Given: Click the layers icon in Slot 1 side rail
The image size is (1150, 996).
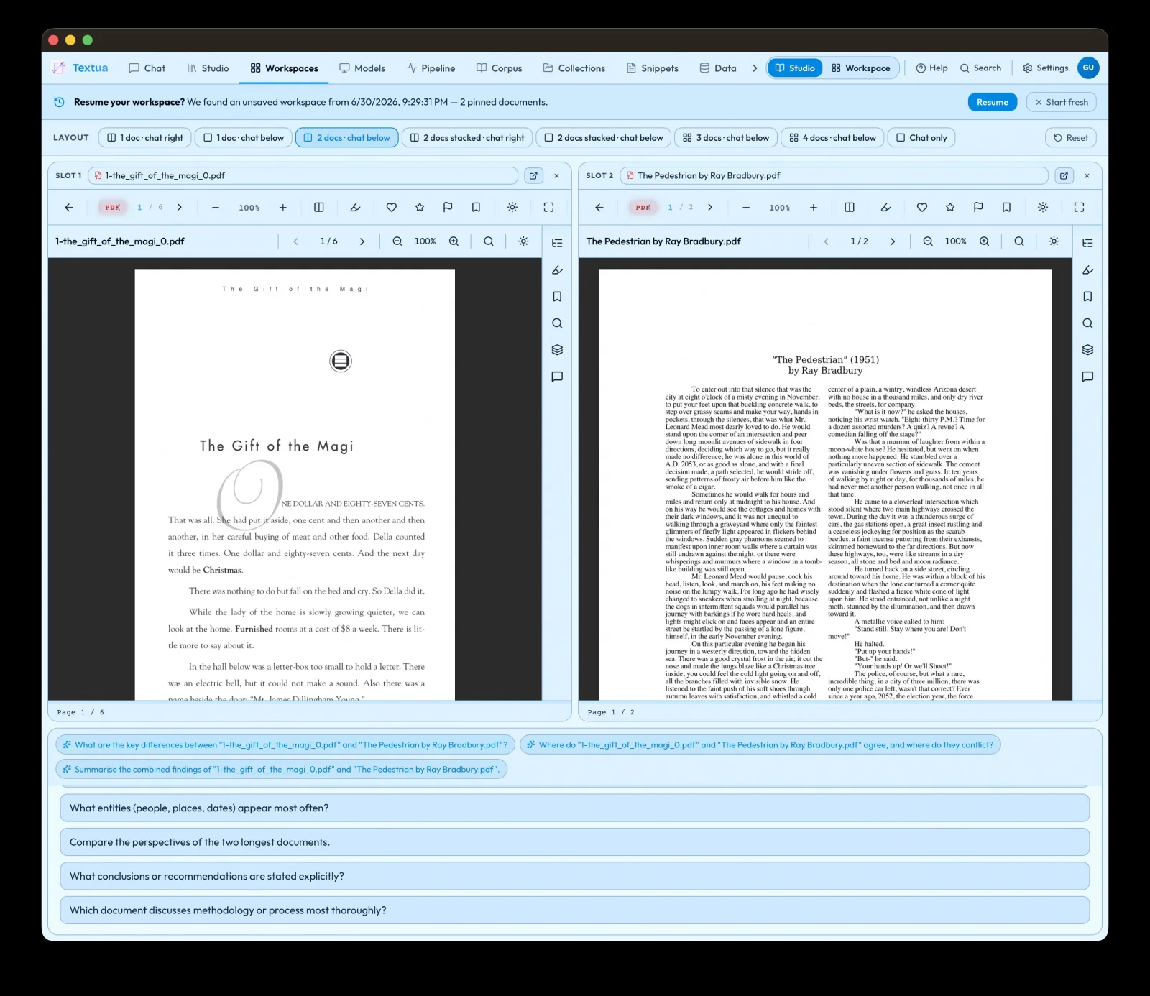Looking at the screenshot, I should pyautogui.click(x=557, y=350).
